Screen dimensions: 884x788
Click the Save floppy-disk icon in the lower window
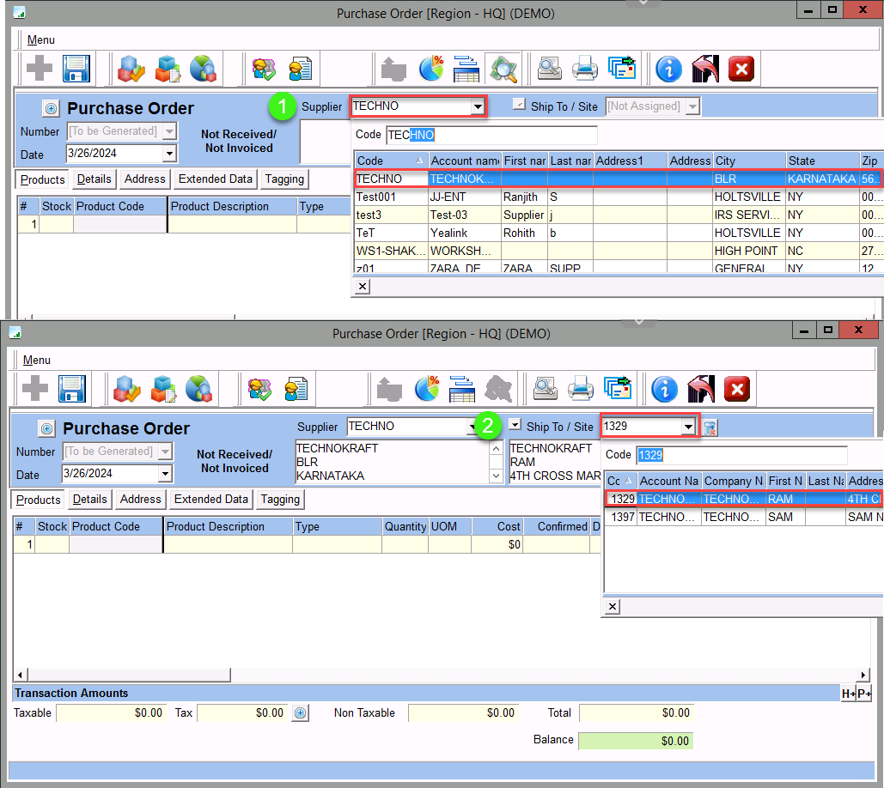tap(72, 388)
